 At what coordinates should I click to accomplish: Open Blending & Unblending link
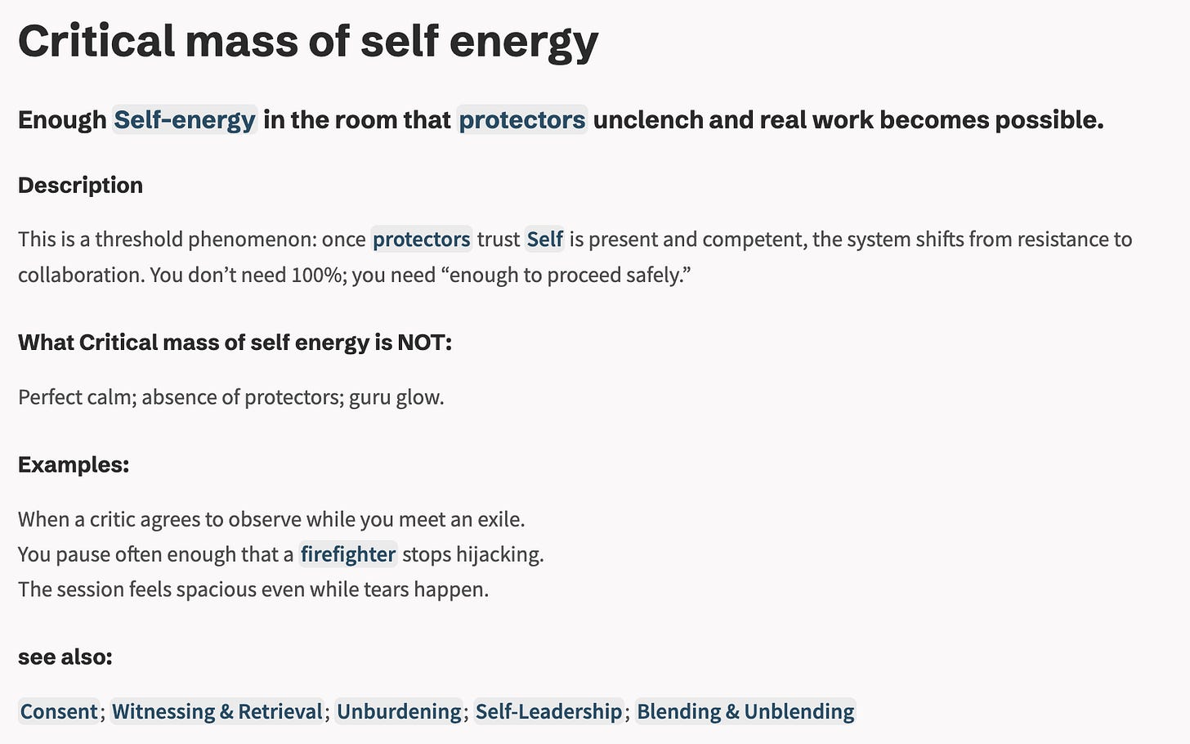(745, 711)
